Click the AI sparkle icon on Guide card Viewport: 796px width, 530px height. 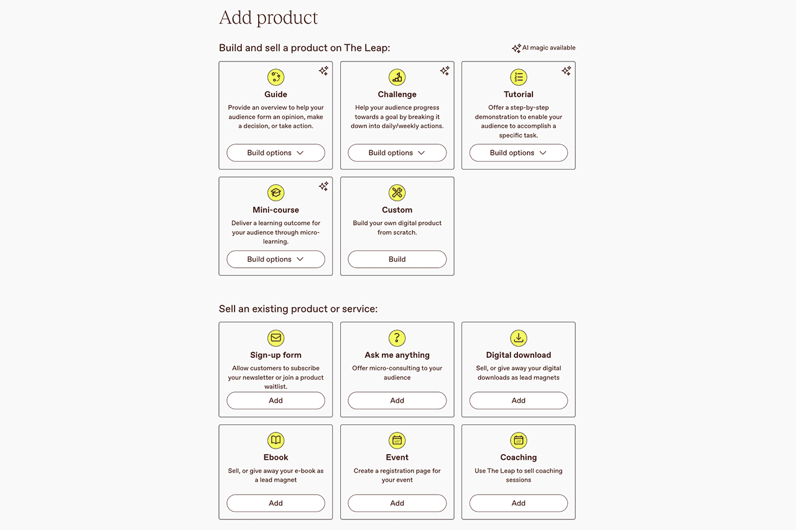point(323,71)
